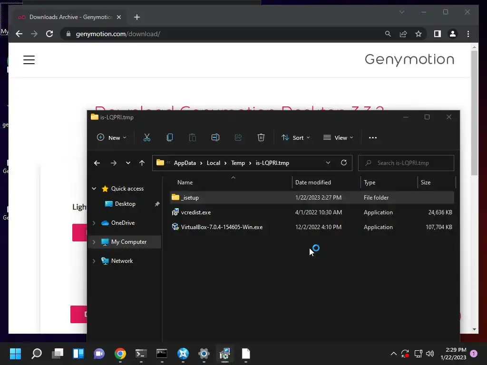Open Task View from the taskbar
The height and width of the screenshot is (365, 487).
click(58, 354)
